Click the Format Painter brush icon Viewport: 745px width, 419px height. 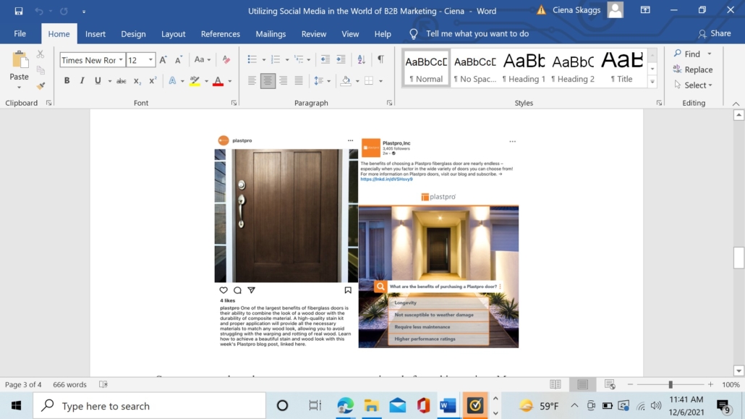pos(41,86)
